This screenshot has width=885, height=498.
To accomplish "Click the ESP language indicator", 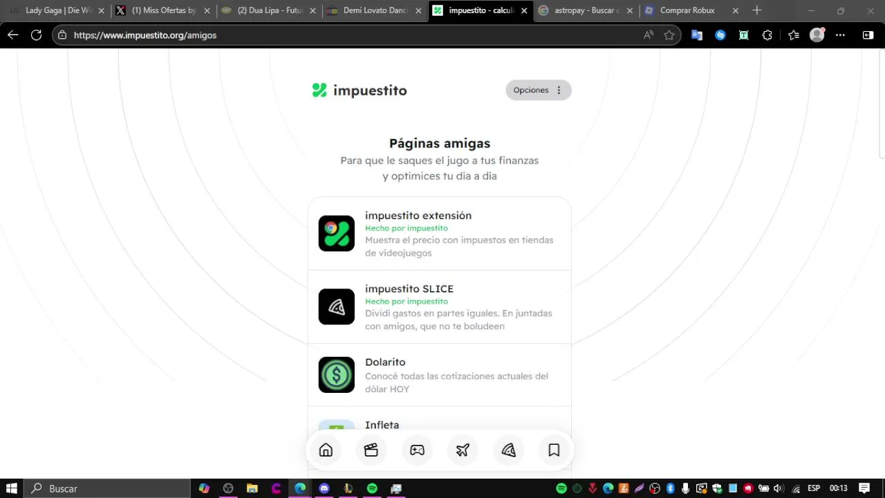I will pos(814,488).
